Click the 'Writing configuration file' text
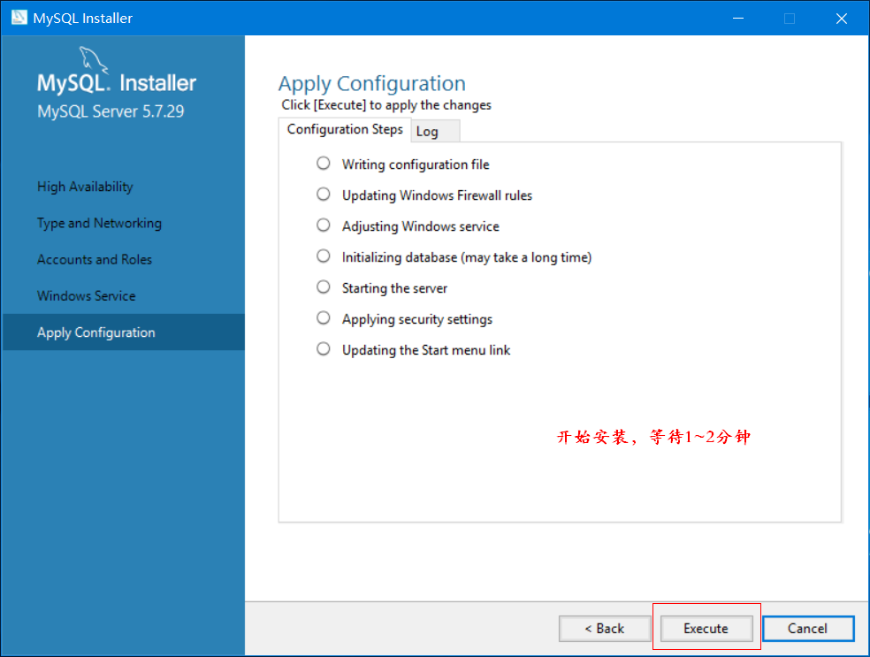This screenshot has height=657, width=870. (x=416, y=164)
